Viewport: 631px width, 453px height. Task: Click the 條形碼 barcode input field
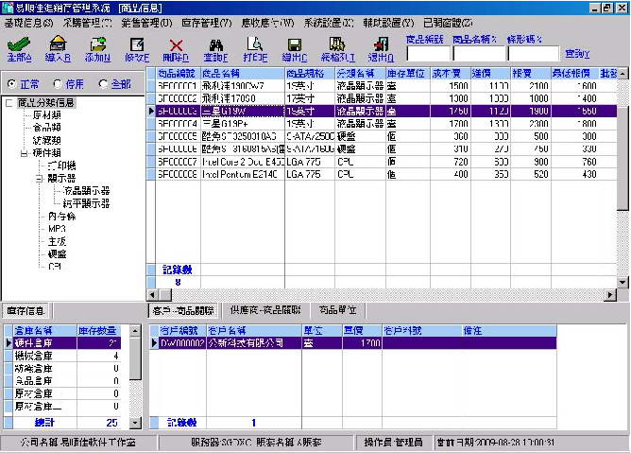tap(534, 54)
